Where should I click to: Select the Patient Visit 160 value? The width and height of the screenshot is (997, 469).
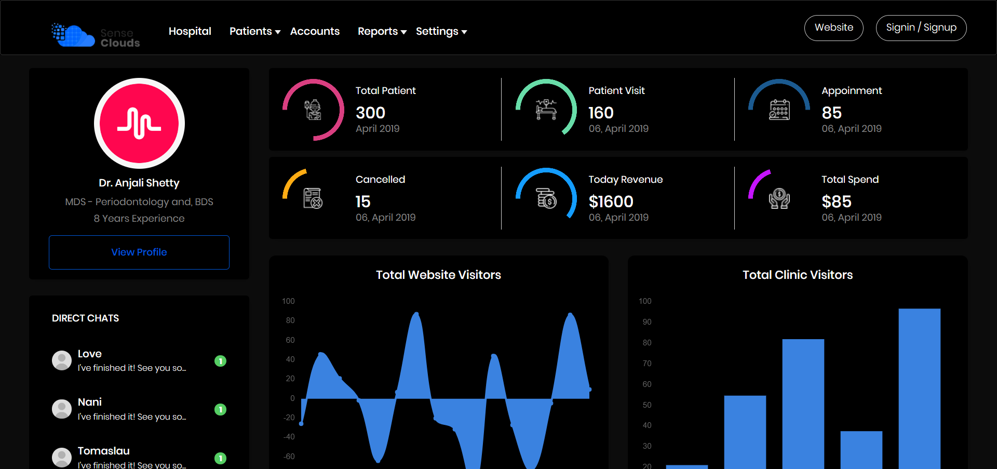pos(601,113)
